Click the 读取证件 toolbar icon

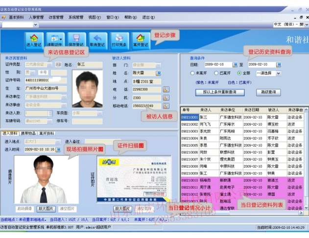click(x=55, y=40)
